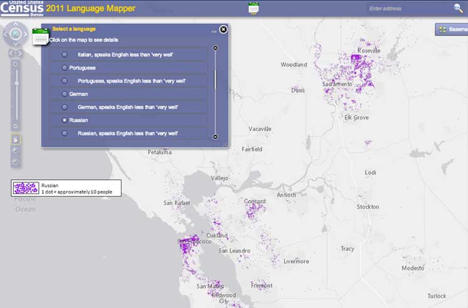468x308 pixels.
Task: Pan the map left with the compass arrow
Action: [x=5, y=34]
